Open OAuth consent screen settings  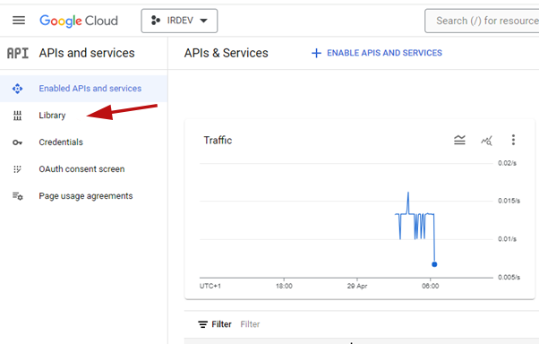[81, 169]
